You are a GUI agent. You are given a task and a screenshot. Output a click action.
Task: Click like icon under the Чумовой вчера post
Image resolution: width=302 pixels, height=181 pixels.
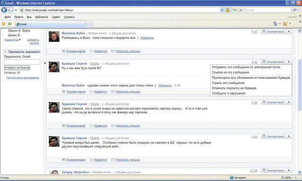click(x=91, y=160)
